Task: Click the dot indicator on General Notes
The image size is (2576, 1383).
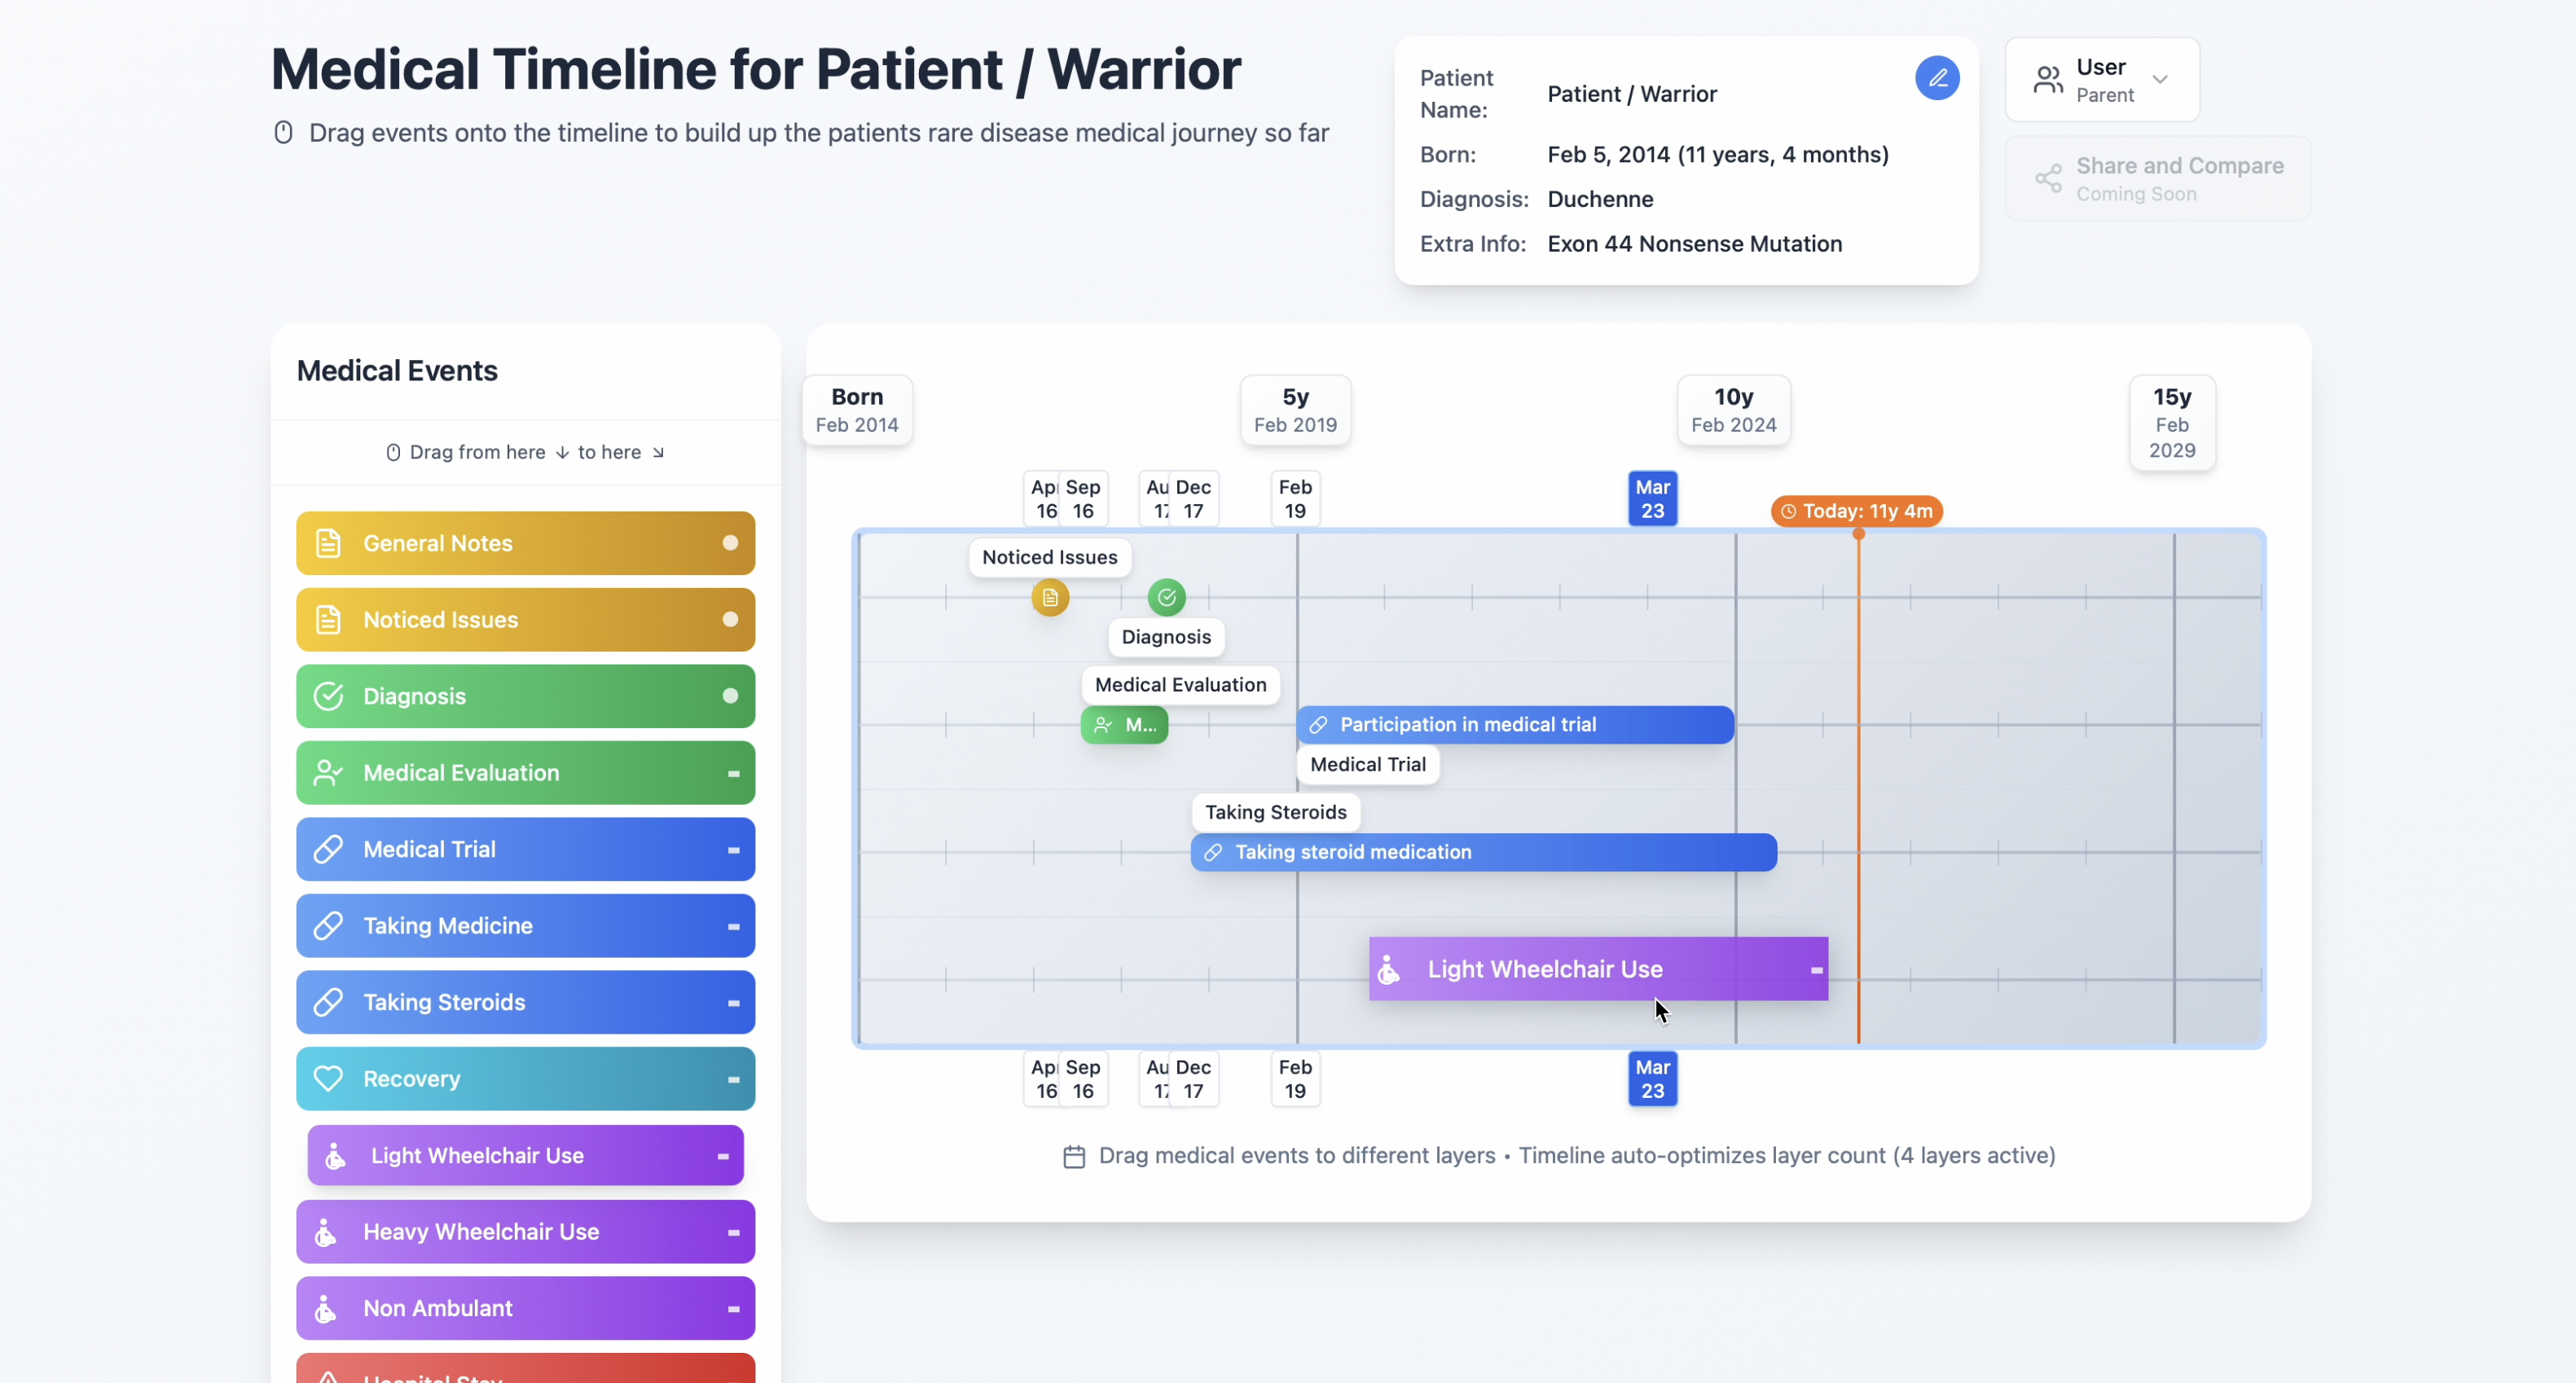Action: 730,543
